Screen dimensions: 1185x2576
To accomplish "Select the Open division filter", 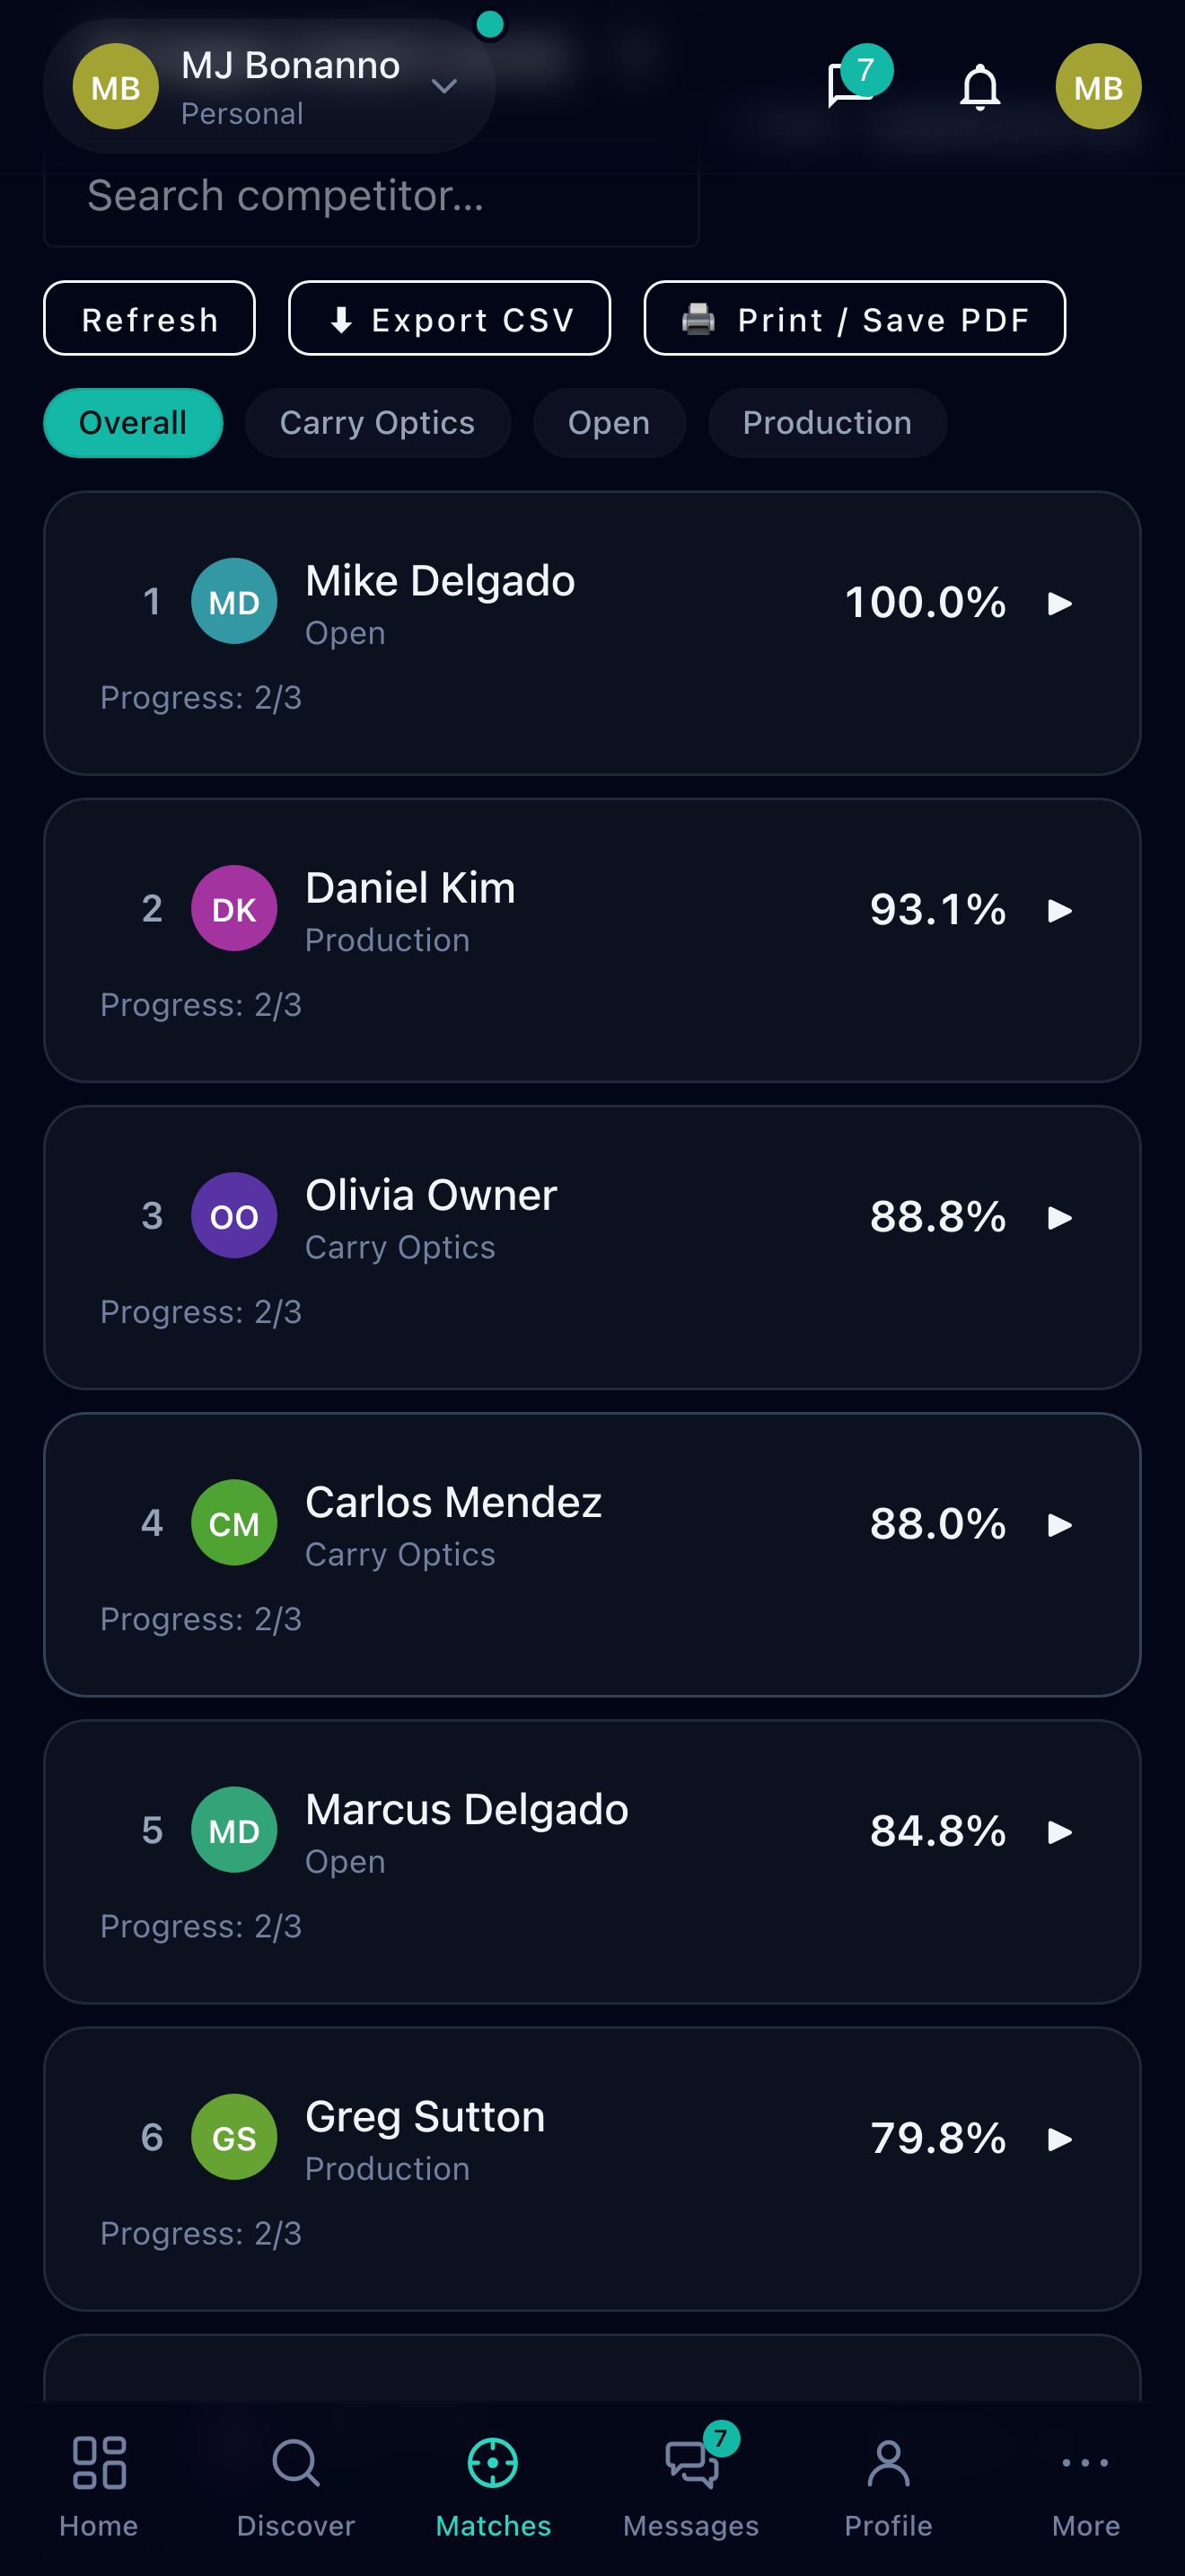I will coord(610,423).
